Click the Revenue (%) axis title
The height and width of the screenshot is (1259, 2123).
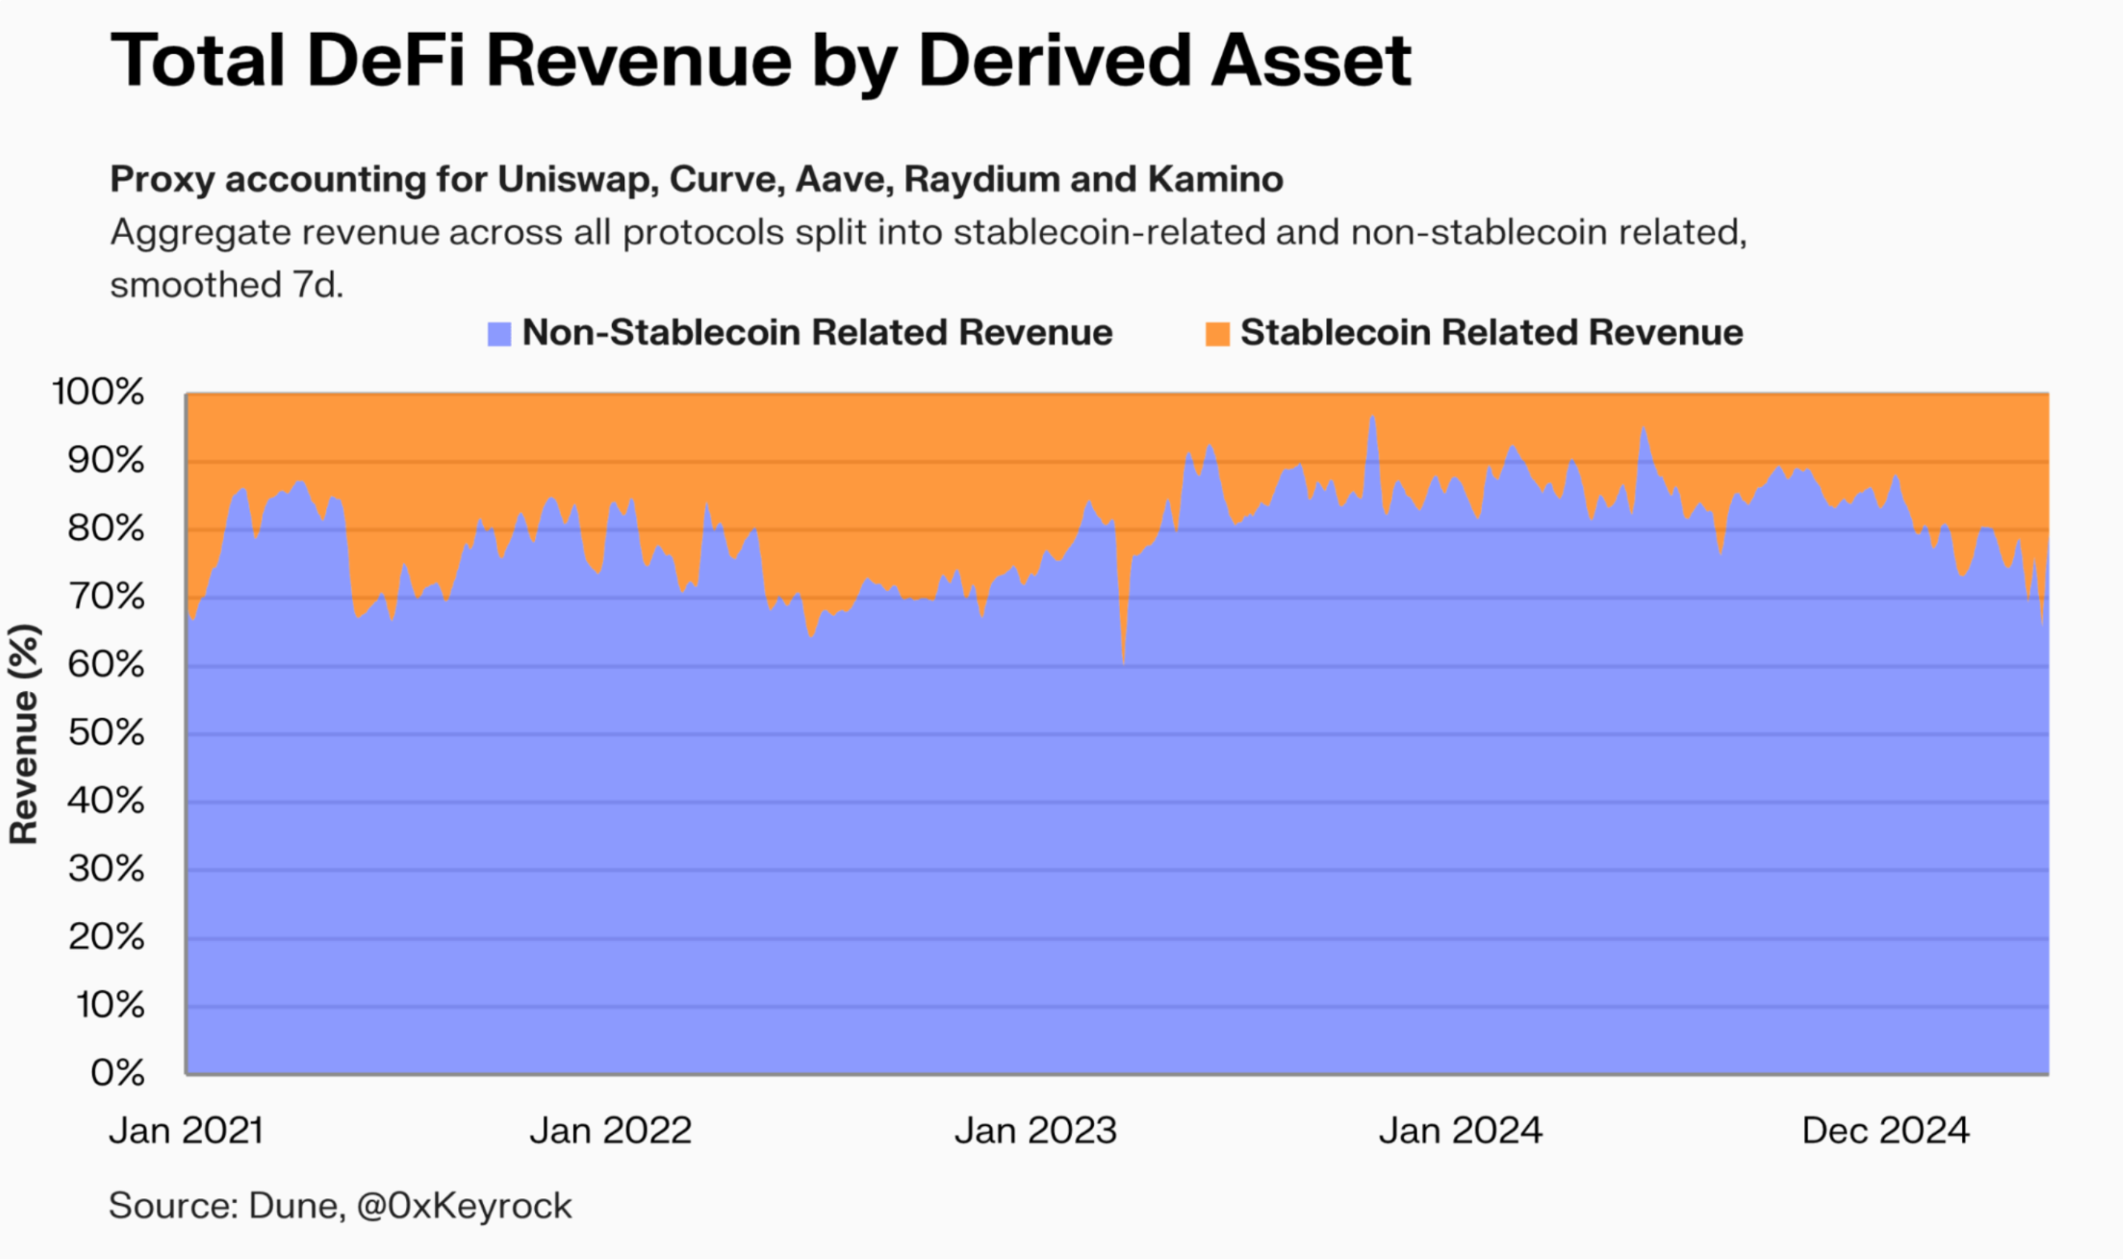click(x=24, y=734)
